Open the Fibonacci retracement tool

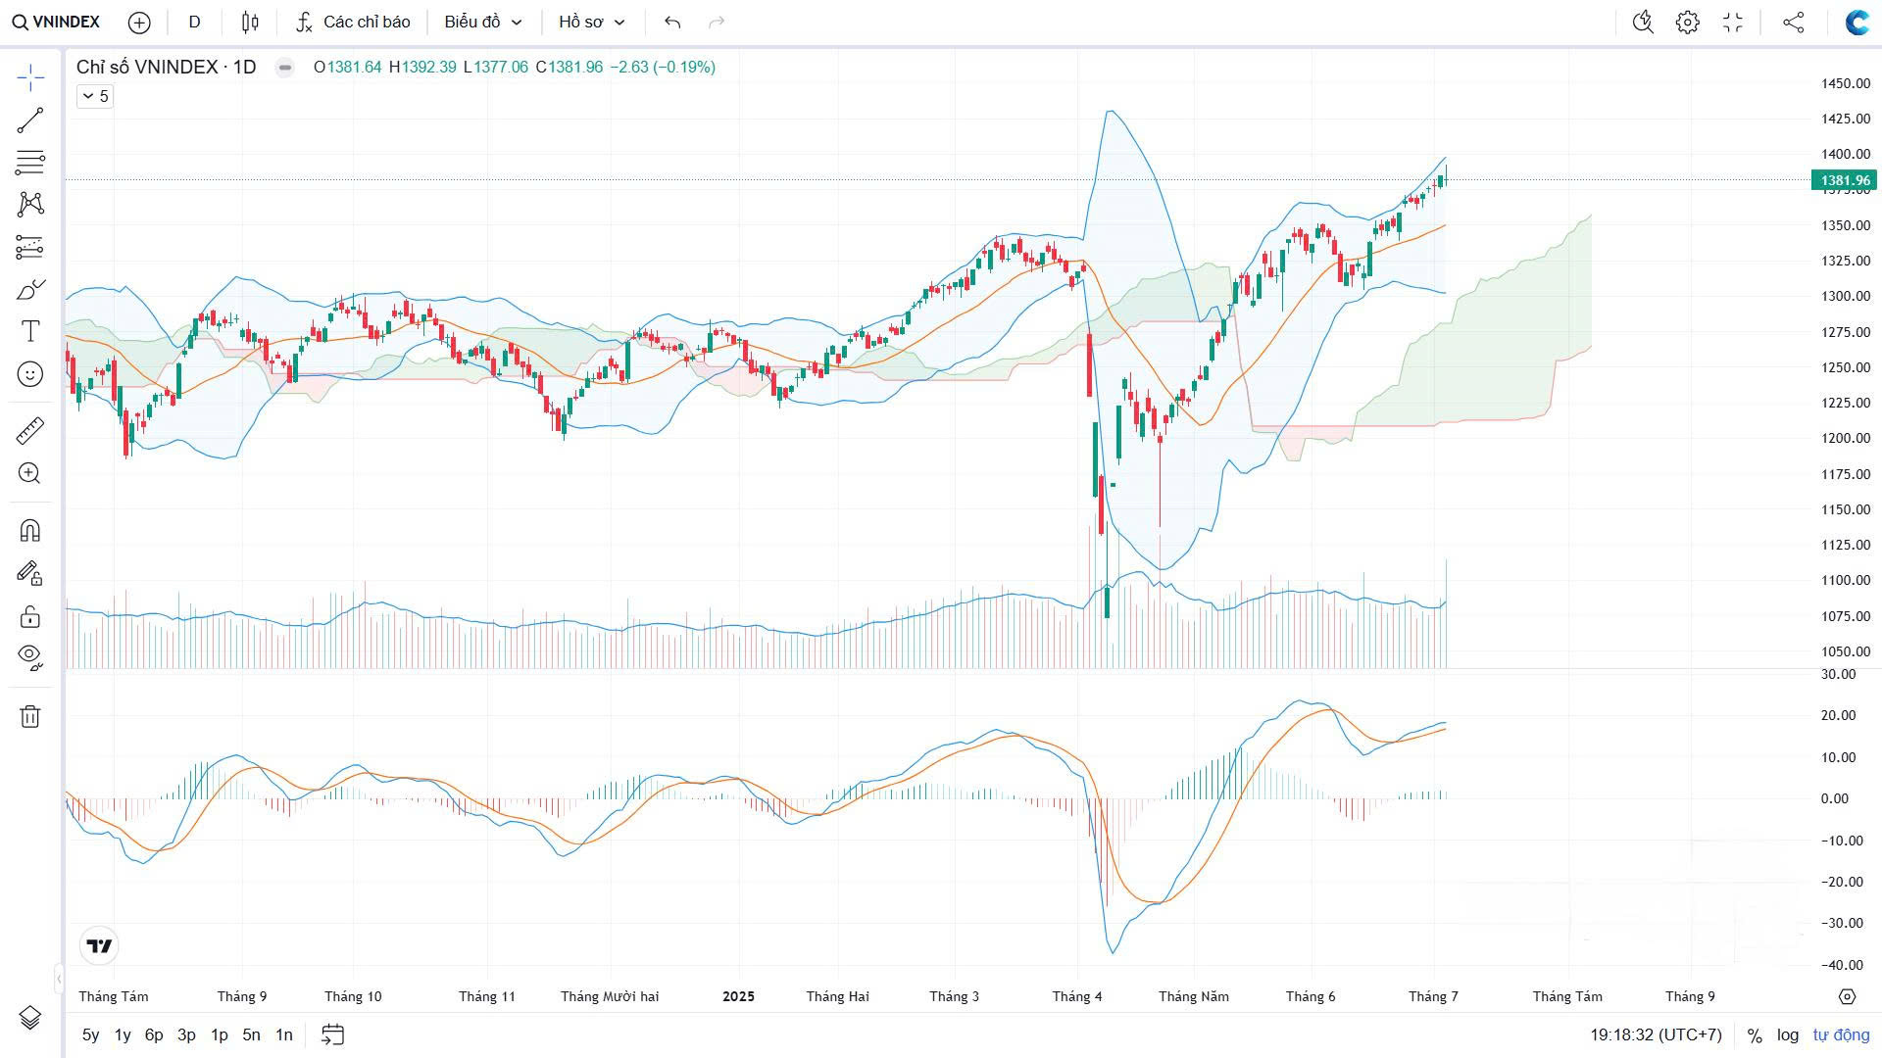[30, 162]
